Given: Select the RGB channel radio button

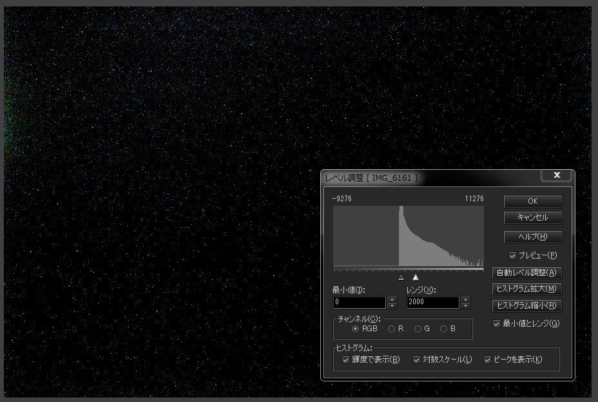Looking at the screenshot, I should coord(356,329).
